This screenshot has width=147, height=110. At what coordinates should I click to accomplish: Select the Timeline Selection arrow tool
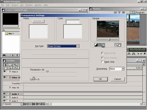pyautogui.click(x=6, y=65)
